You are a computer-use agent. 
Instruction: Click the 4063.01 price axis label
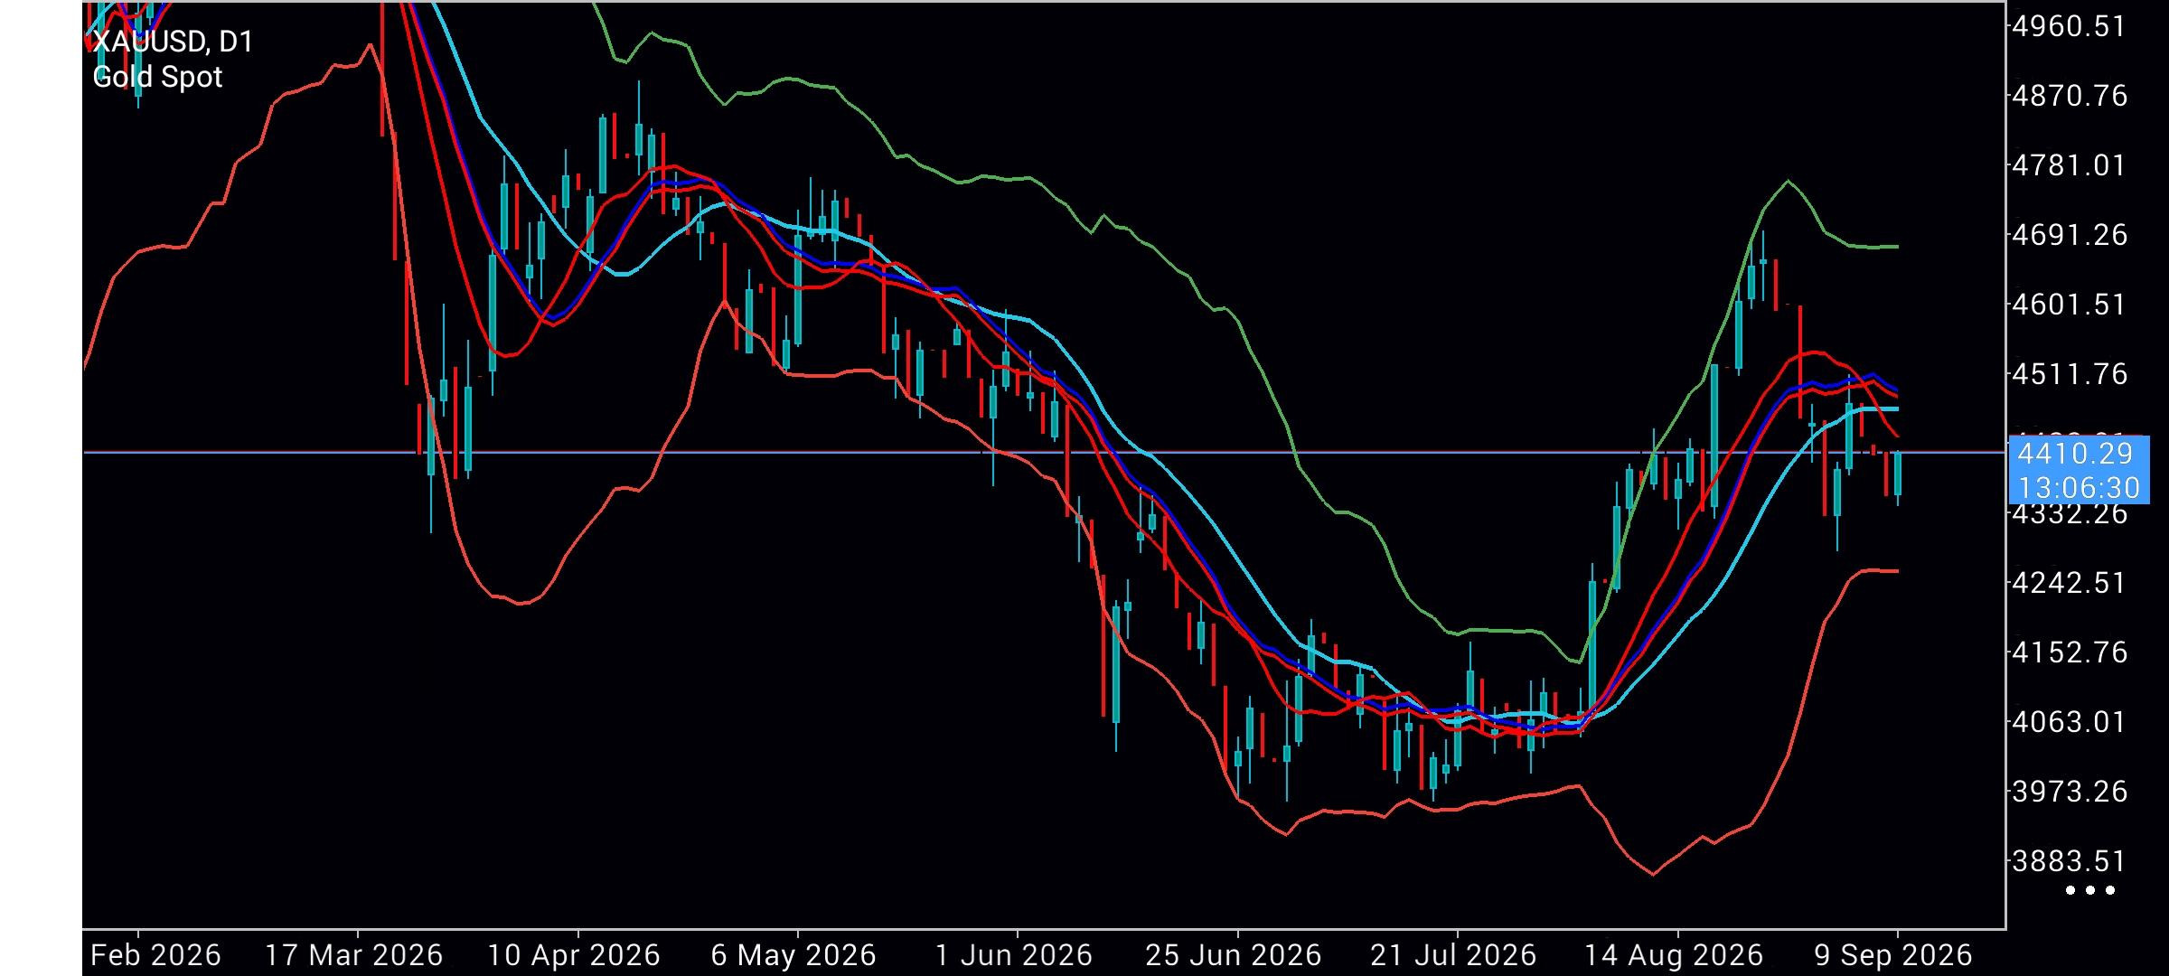[2069, 722]
